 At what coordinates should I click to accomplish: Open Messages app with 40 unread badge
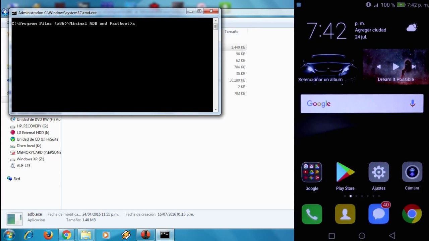(x=379, y=213)
